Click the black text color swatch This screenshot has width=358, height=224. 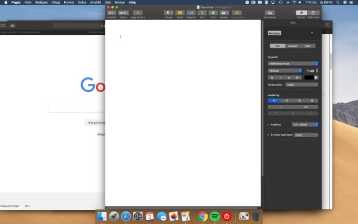pos(309,77)
